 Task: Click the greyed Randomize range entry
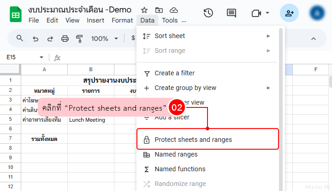pyautogui.click(x=207, y=184)
